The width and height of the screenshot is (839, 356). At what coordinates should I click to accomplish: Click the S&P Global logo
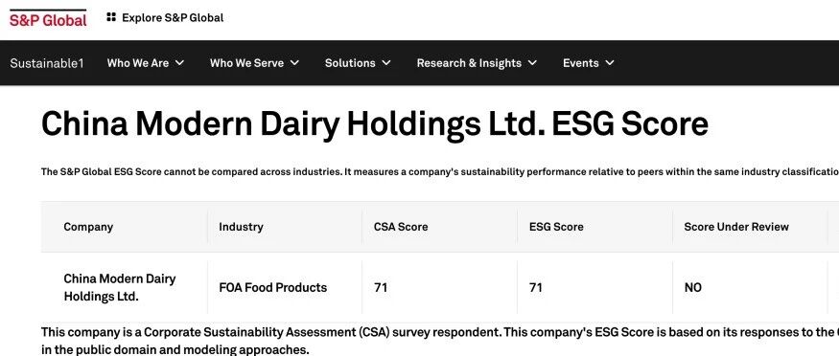(48, 18)
